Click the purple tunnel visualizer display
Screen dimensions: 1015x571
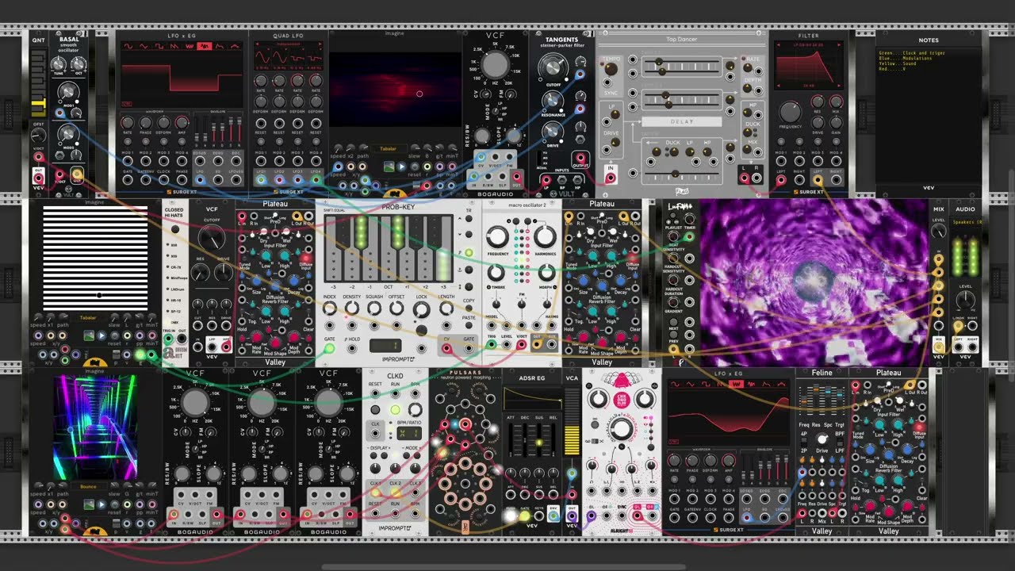point(814,282)
